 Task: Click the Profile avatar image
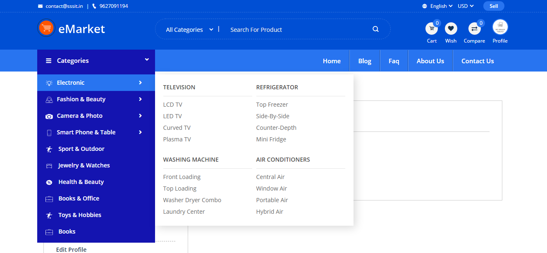tap(500, 27)
